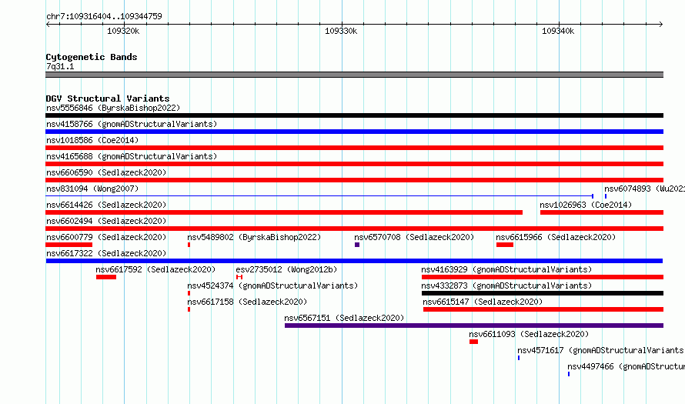Click the black bar of nsv5556846
The height and width of the screenshot is (404, 685).
tap(354, 115)
